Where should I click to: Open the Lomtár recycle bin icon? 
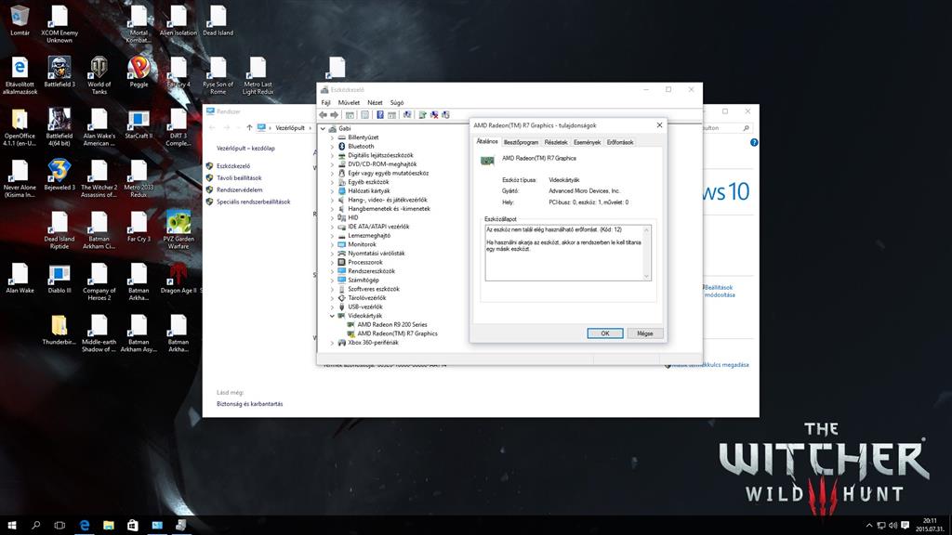coord(20,20)
